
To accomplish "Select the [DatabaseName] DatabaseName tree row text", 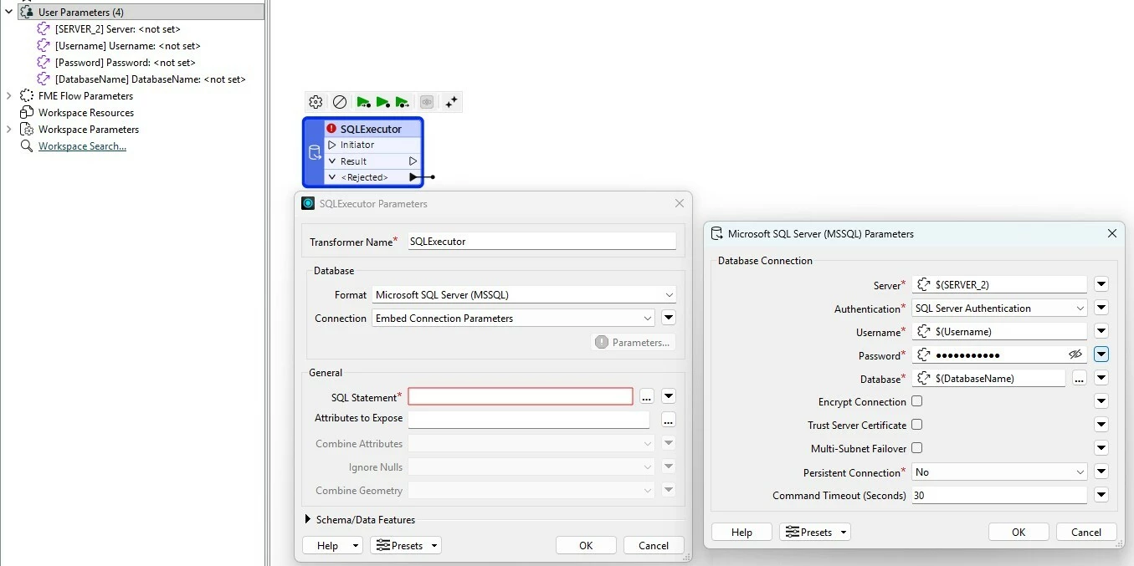I will [151, 79].
